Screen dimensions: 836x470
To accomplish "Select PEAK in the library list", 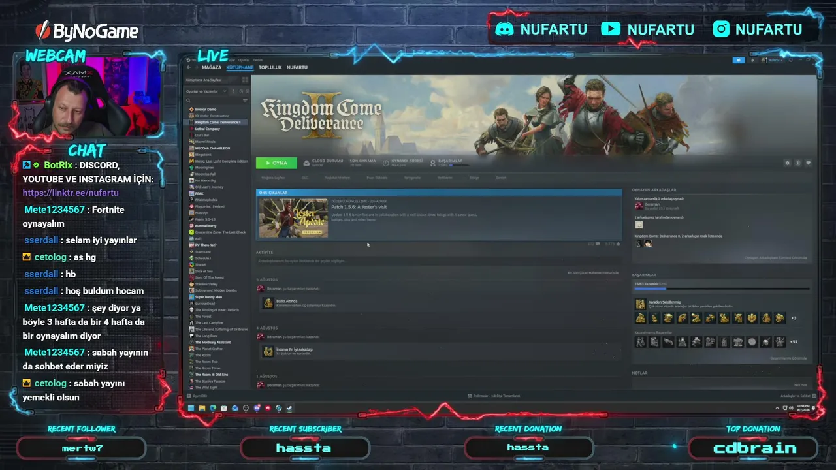I will pos(199,193).
